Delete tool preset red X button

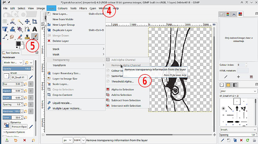pos(24,140)
